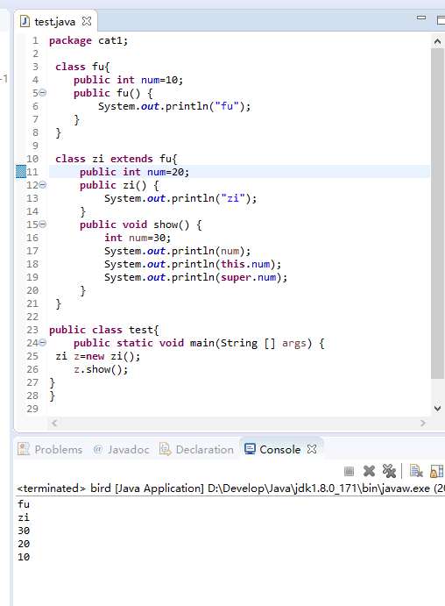This screenshot has height=606, width=445.
Task: Click console output value '20'
Action: pyautogui.click(x=24, y=544)
